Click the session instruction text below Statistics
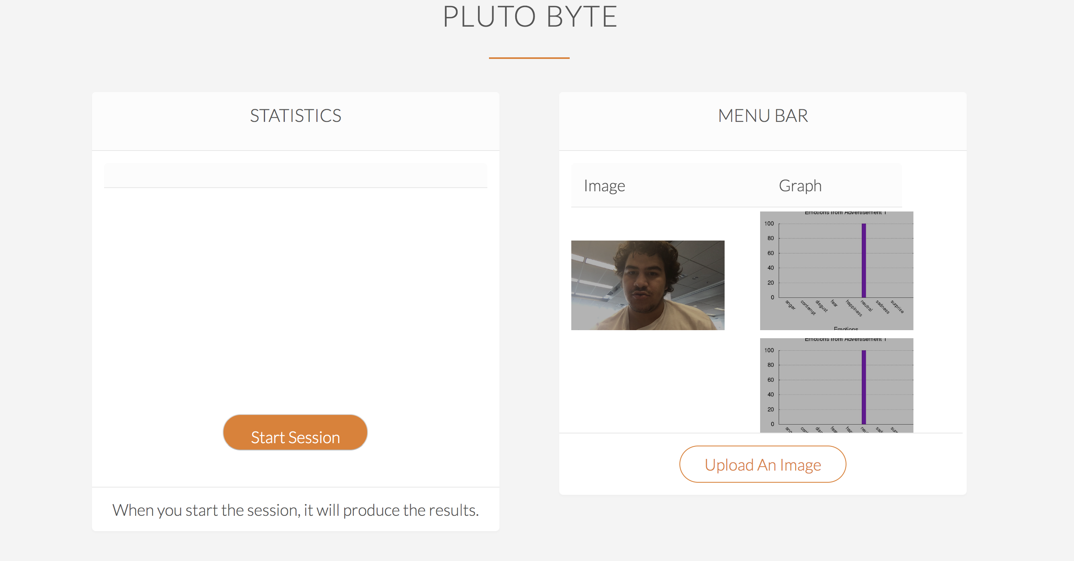 (x=295, y=510)
